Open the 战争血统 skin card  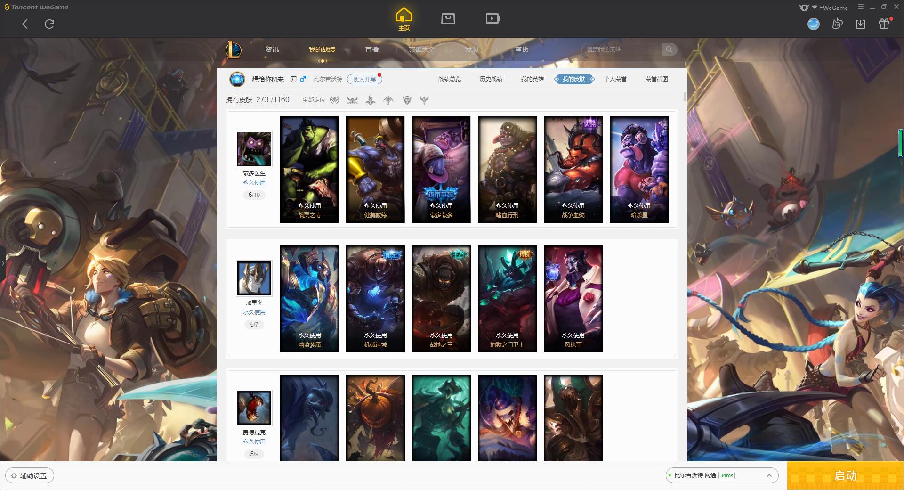pyautogui.click(x=573, y=169)
